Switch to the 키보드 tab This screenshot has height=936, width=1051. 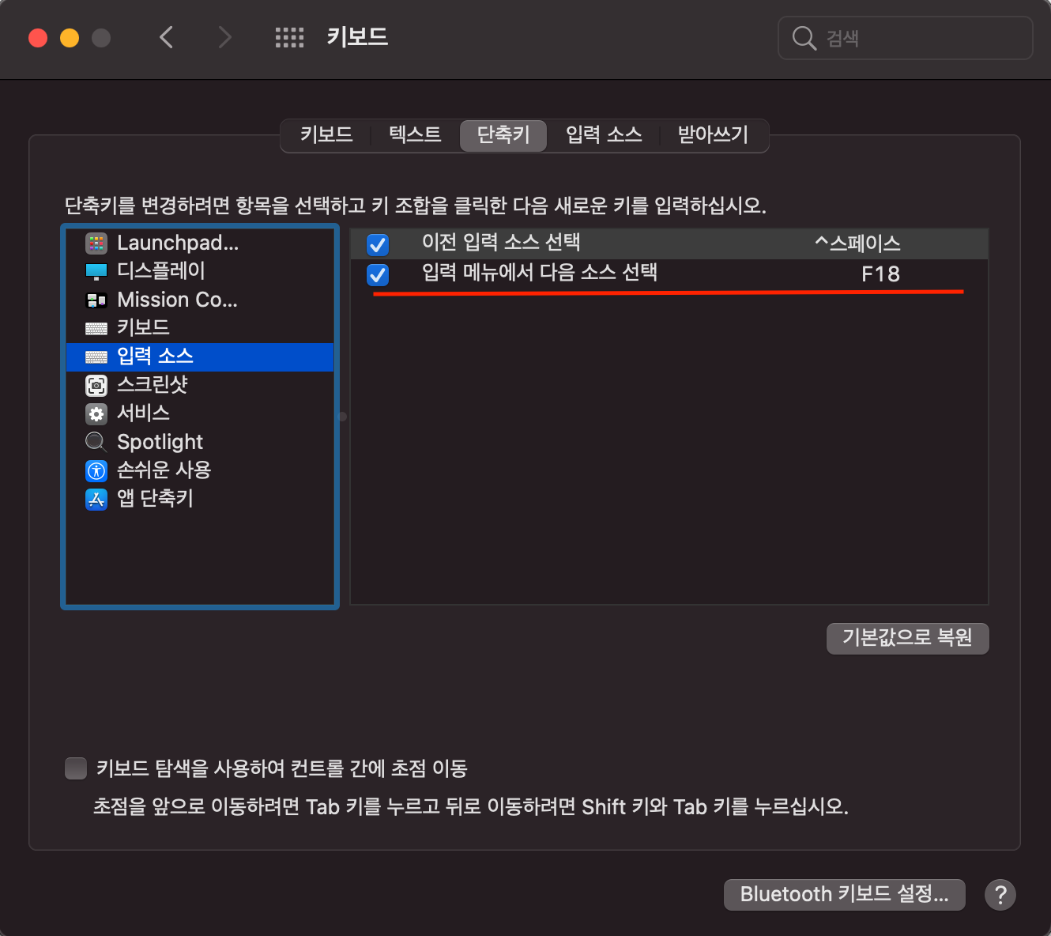click(x=326, y=135)
